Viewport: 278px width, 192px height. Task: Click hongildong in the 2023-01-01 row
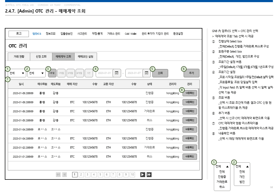(172, 157)
